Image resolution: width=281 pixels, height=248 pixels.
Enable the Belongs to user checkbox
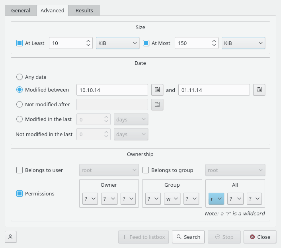coord(20,170)
